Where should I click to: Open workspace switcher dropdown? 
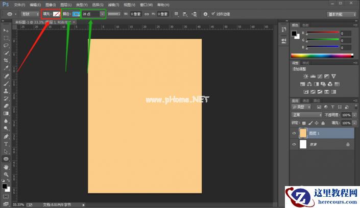pyautogui.click(x=341, y=14)
